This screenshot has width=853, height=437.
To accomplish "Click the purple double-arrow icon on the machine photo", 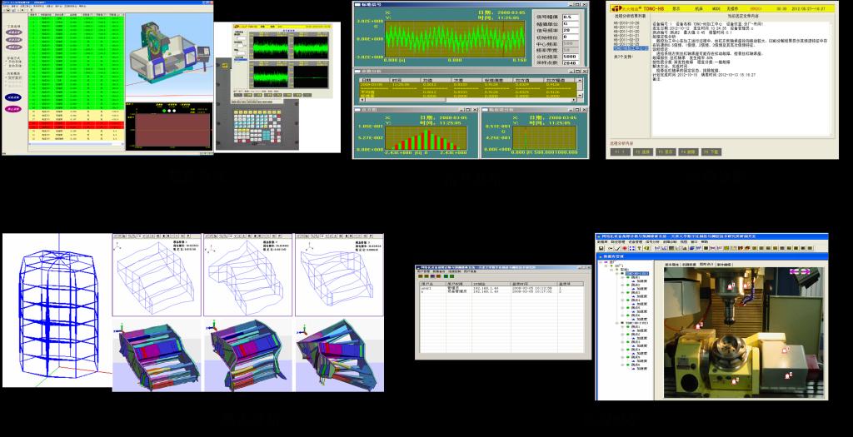I will click(x=801, y=271).
